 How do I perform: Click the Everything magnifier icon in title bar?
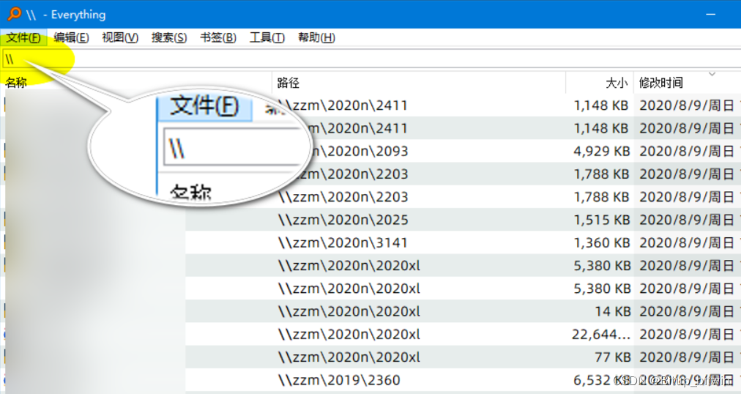(15, 14)
